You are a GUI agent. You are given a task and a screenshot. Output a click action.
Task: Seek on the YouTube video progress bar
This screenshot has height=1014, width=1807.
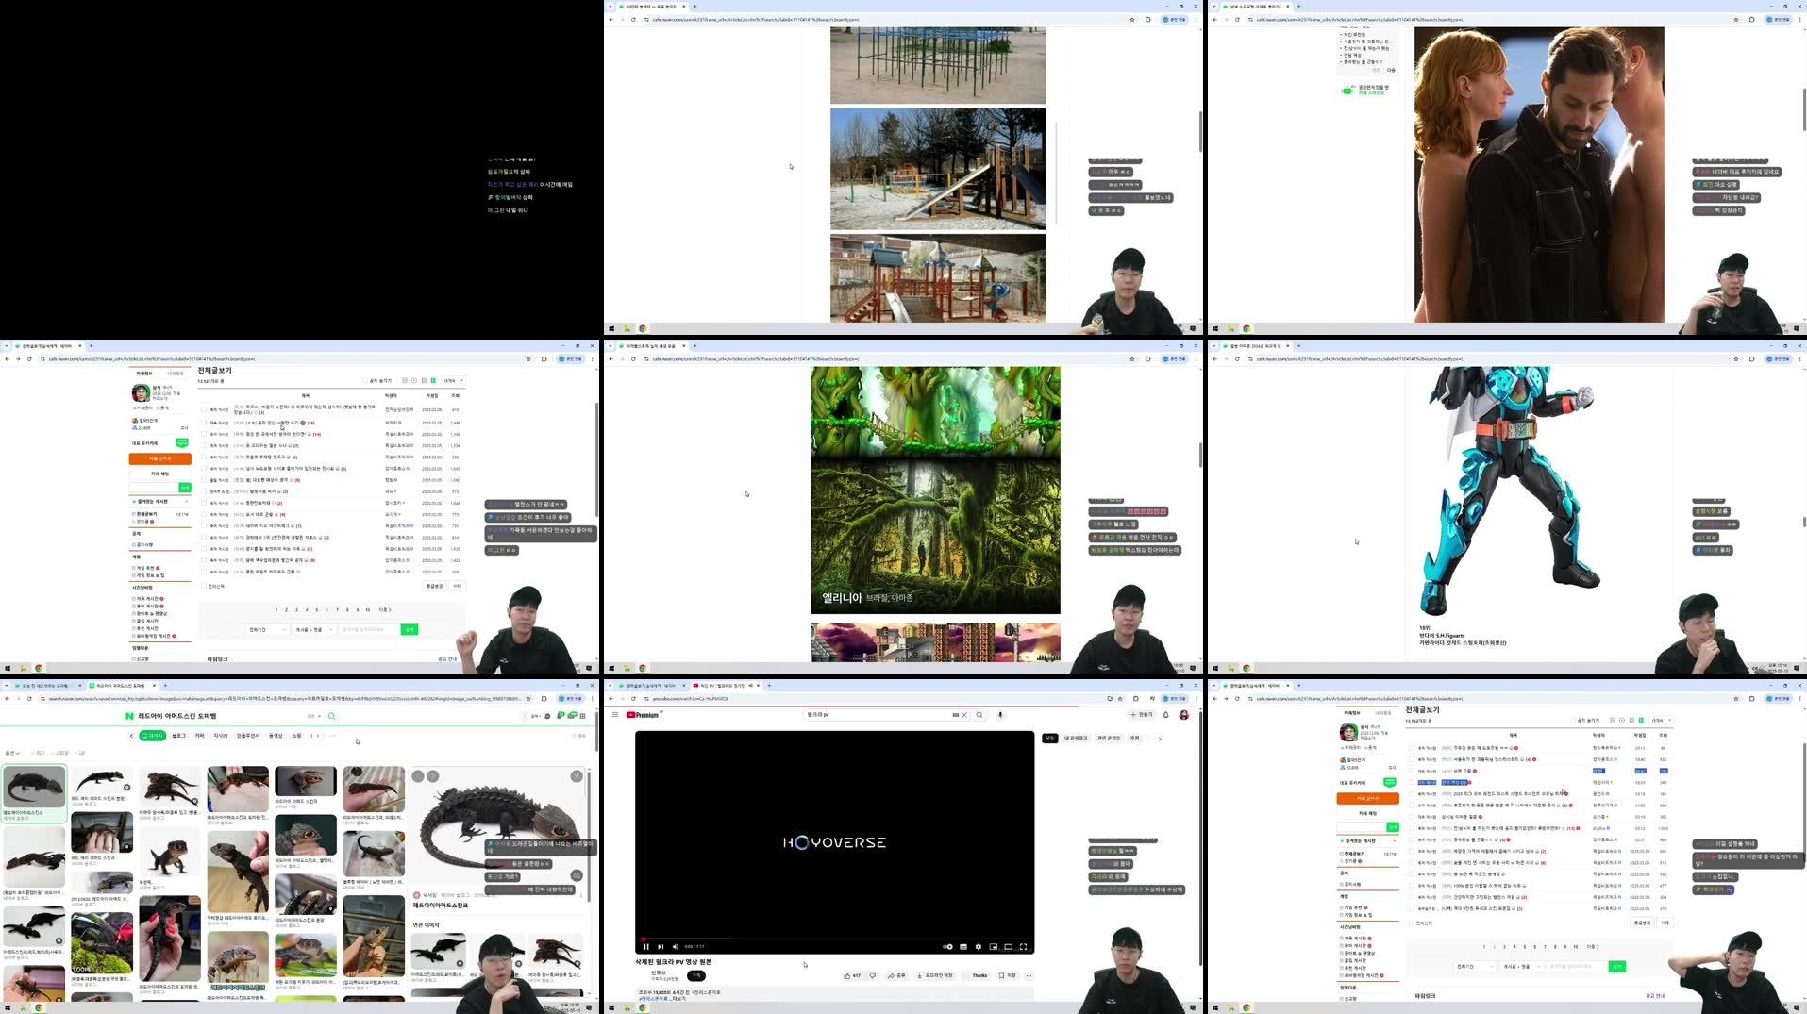coord(834,939)
